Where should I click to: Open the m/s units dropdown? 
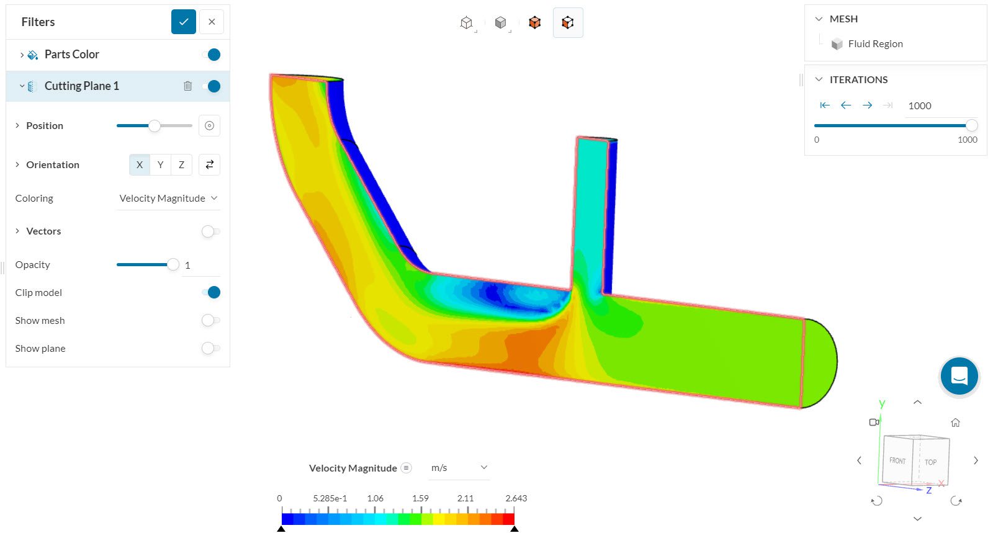coord(459,468)
